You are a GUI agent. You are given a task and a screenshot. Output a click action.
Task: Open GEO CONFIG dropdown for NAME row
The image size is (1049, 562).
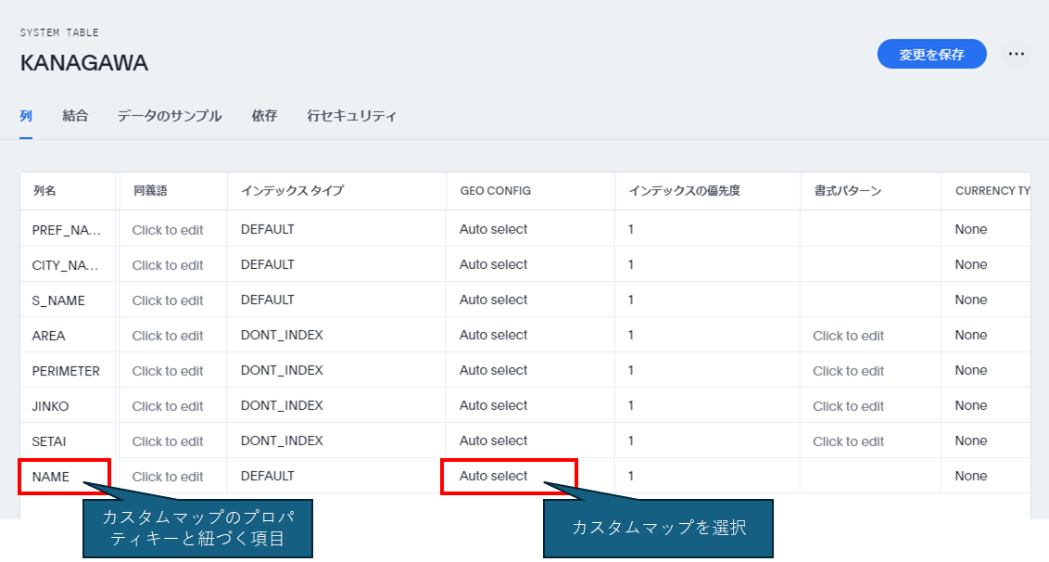point(494,476)
